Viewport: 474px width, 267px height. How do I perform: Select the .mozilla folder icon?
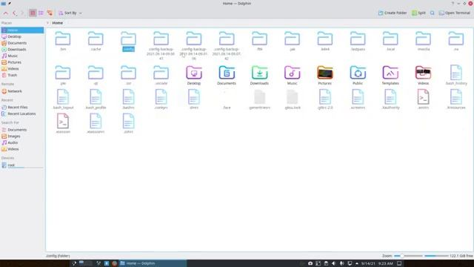(x=423, y=39)
